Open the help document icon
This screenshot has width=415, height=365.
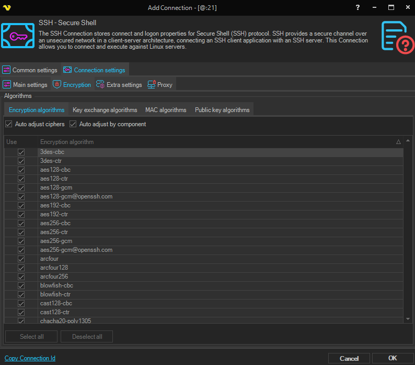[x=397, y=37]
